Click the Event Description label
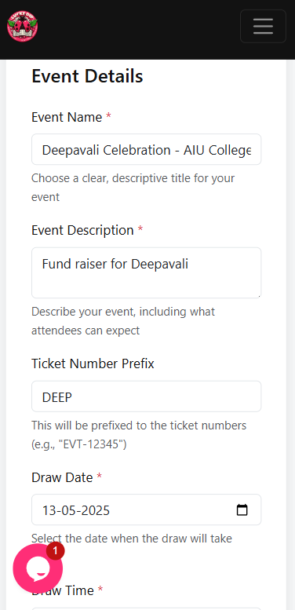 pyautogui.click(x=83, y=230)
